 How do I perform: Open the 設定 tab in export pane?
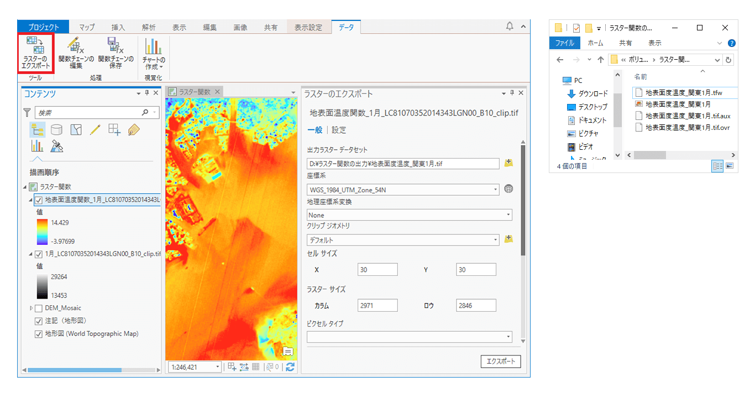(339, 130)
